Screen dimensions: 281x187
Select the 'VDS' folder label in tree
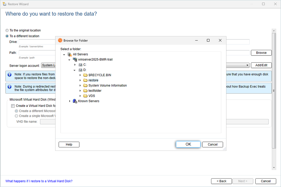click(92, 96)
